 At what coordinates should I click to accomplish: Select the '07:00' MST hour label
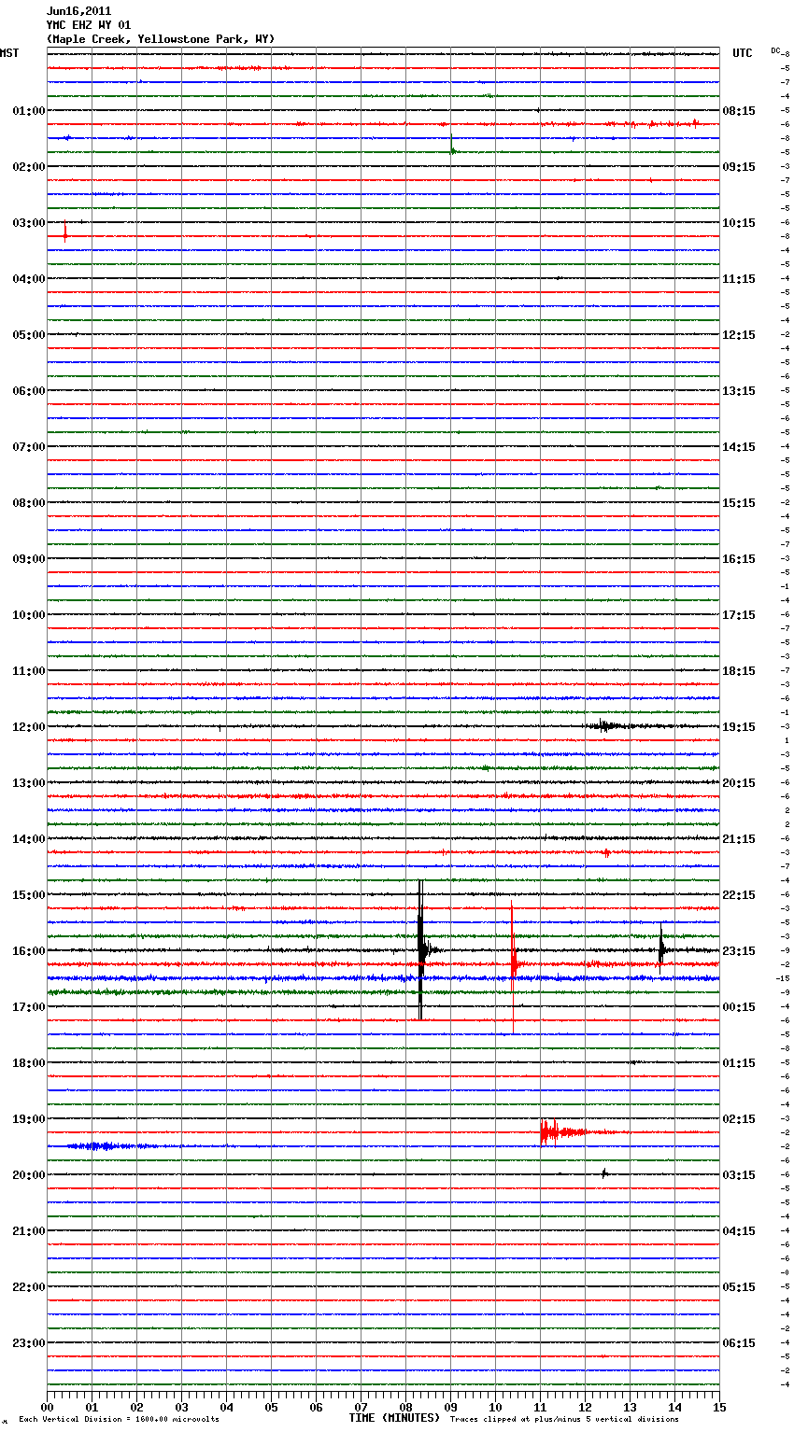click(x=29, y=447)
